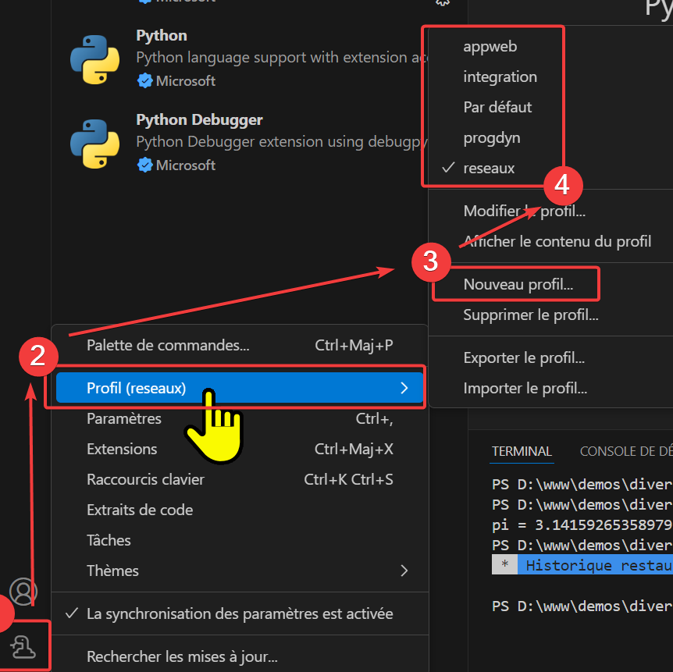Click the verified badge under Python Debugger

(144, 165)
